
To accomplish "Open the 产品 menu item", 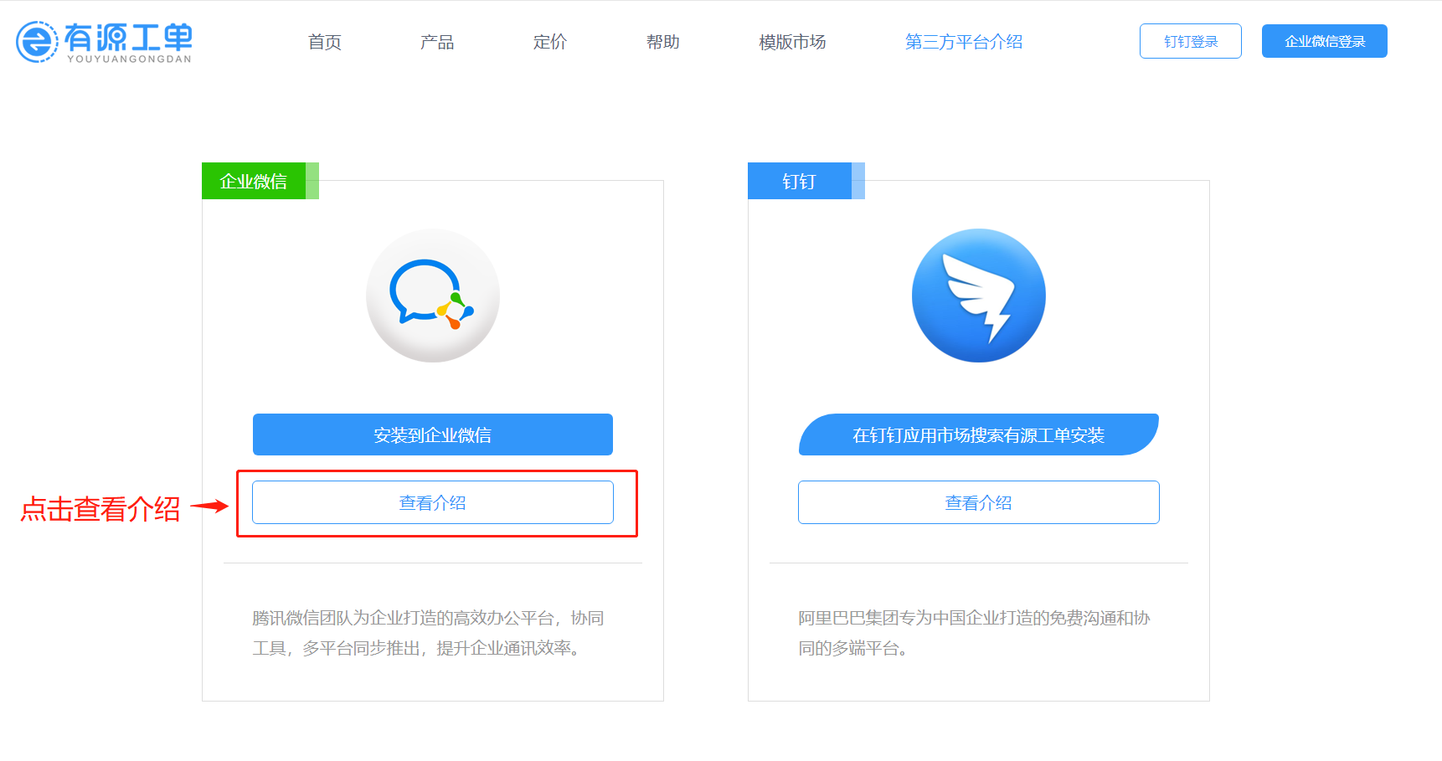I will tap(437, 42).
